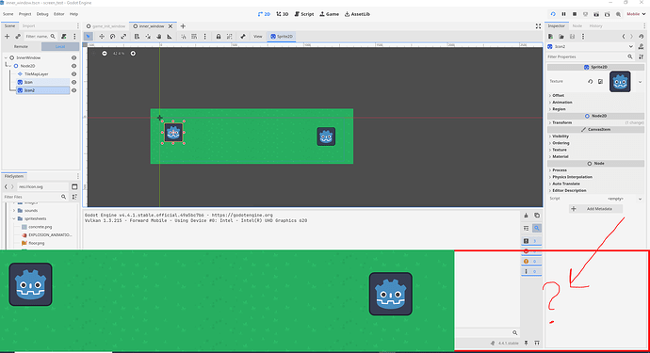Open the Texture dropdown arrow

(640, 82)
